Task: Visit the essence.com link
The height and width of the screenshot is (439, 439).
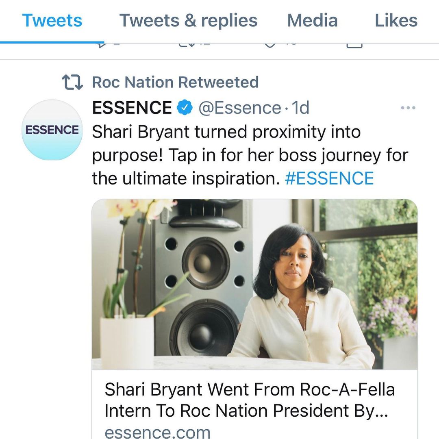Action: 158,432
